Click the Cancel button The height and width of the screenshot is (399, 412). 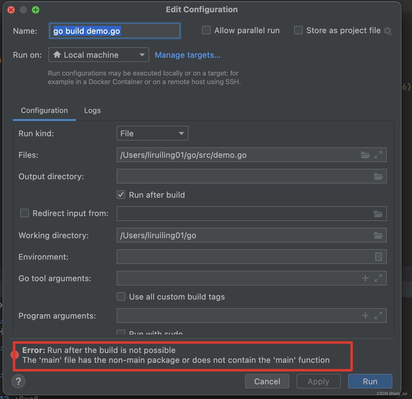267,381
